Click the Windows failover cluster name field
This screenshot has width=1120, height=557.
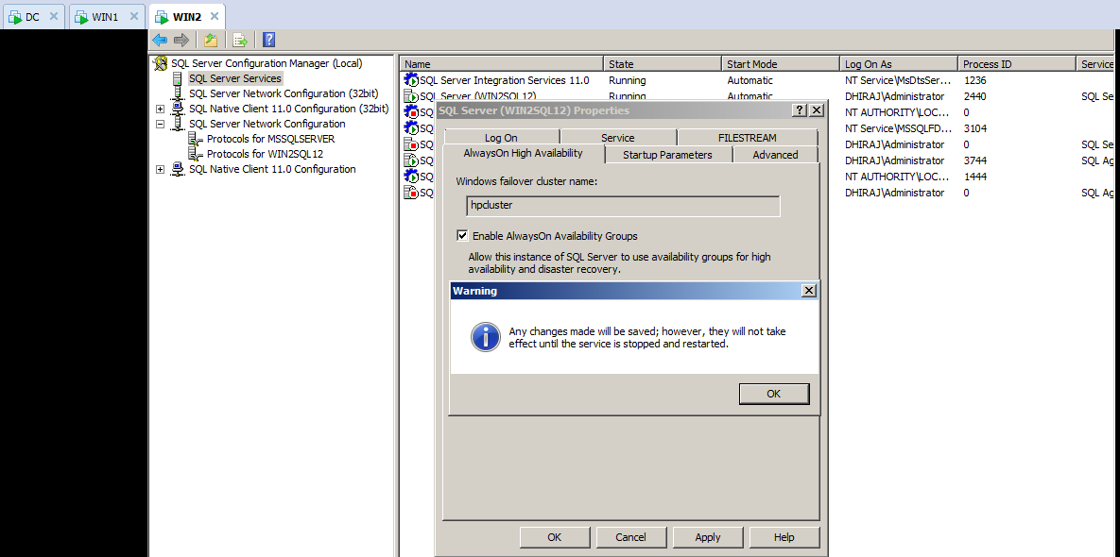point(622,206)
